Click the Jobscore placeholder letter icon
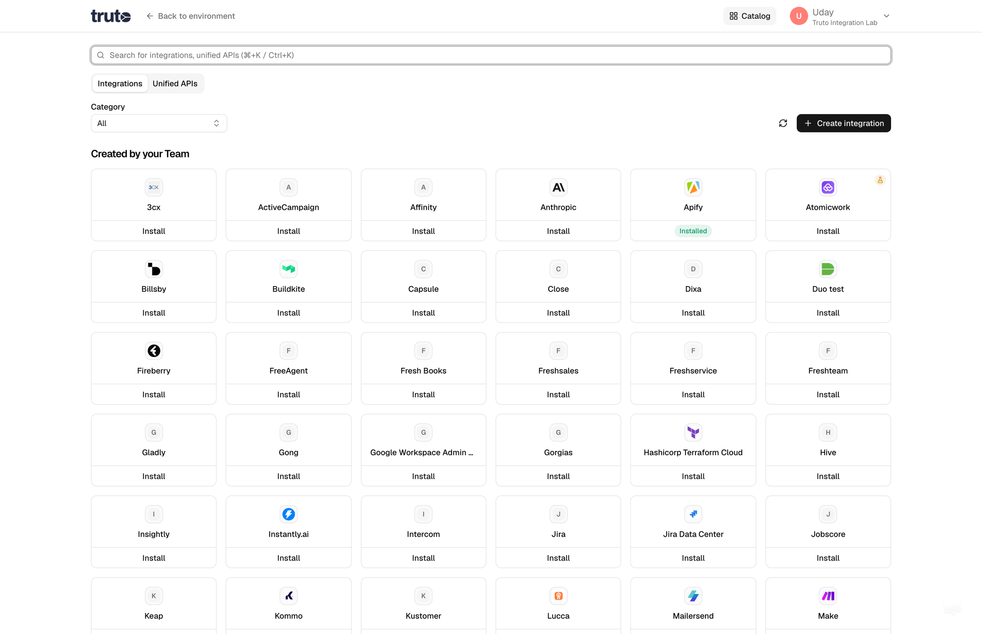The height and width of the screenshot is (634, 982). point(828,514)
